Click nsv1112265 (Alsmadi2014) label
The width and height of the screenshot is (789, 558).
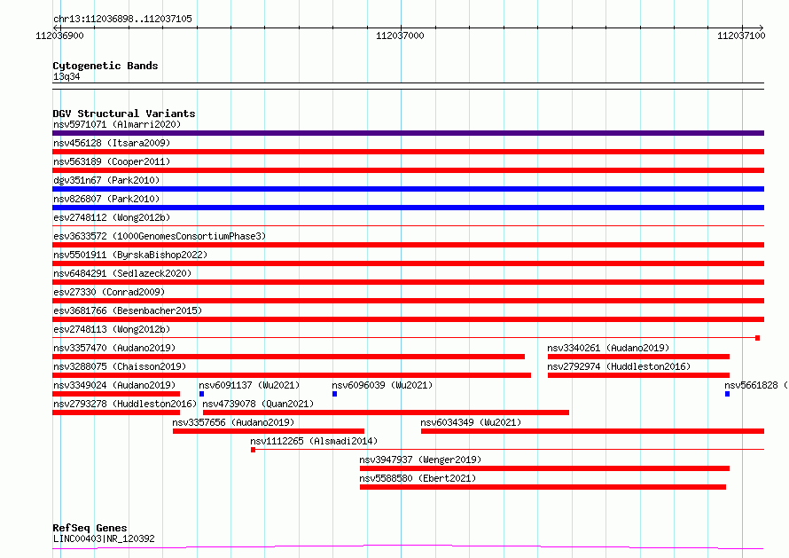pos(314,441)
